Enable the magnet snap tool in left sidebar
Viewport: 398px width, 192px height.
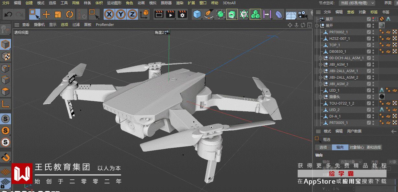click(6, 158)
